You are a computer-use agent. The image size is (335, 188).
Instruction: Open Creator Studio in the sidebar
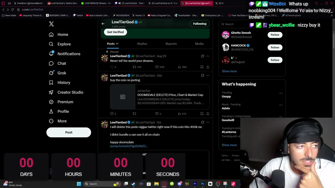(x=66, y=92)
